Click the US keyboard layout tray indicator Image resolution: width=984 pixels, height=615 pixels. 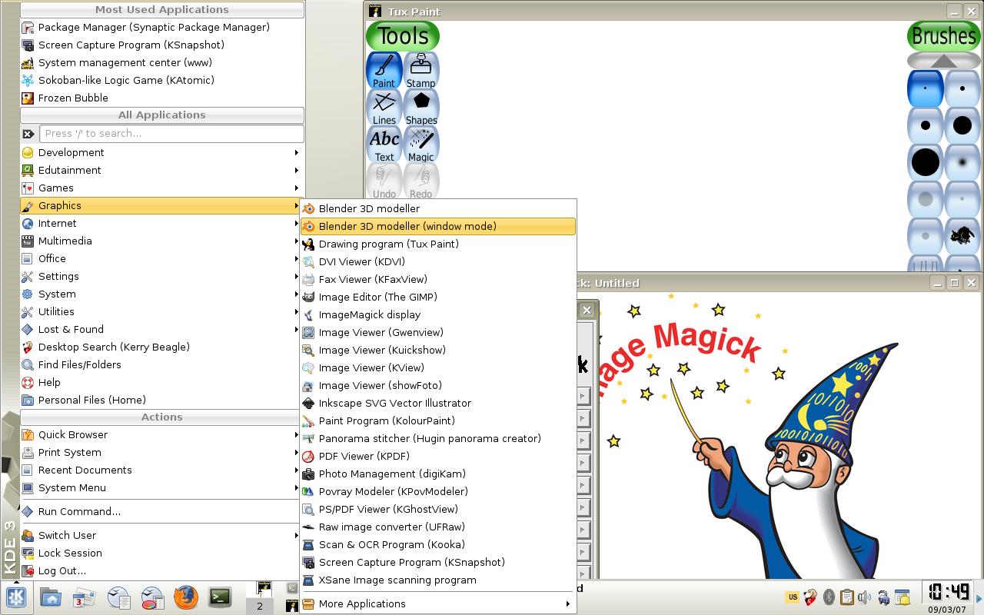(x=792, y=597)
